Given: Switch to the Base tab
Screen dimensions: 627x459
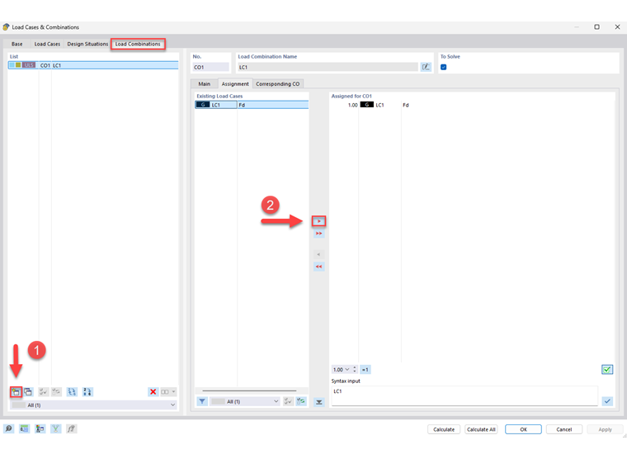Looking at the screenshot, I should pyautogui.click(x=16, y=44).
